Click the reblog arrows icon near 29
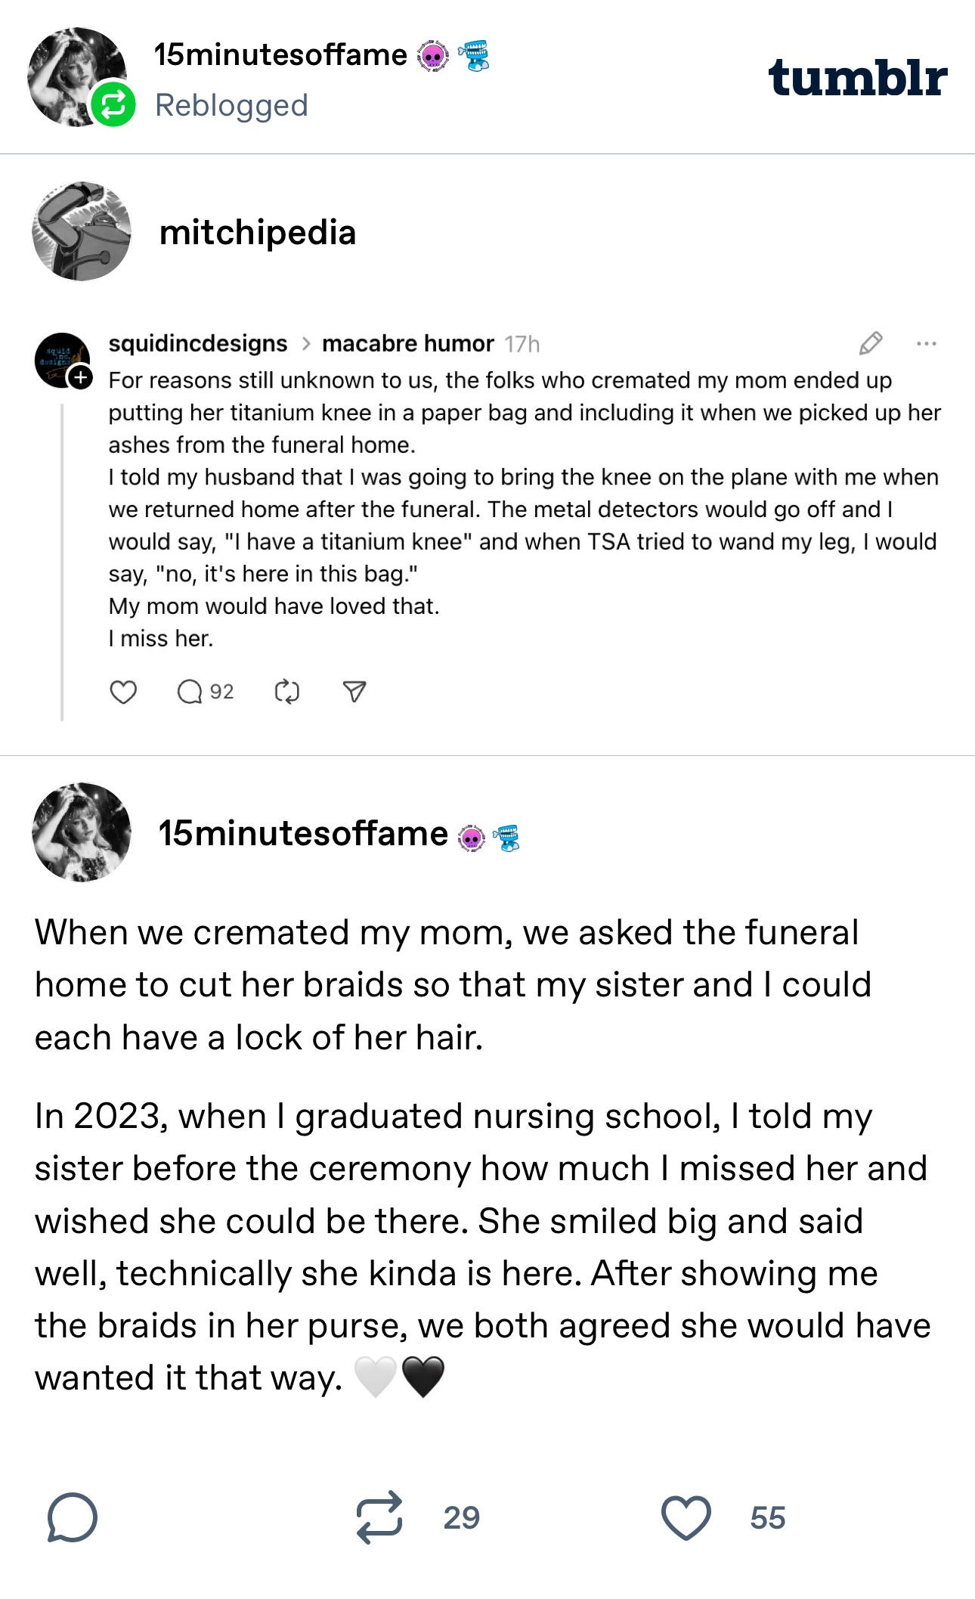975x1599 pixels. pos(379,1517)
